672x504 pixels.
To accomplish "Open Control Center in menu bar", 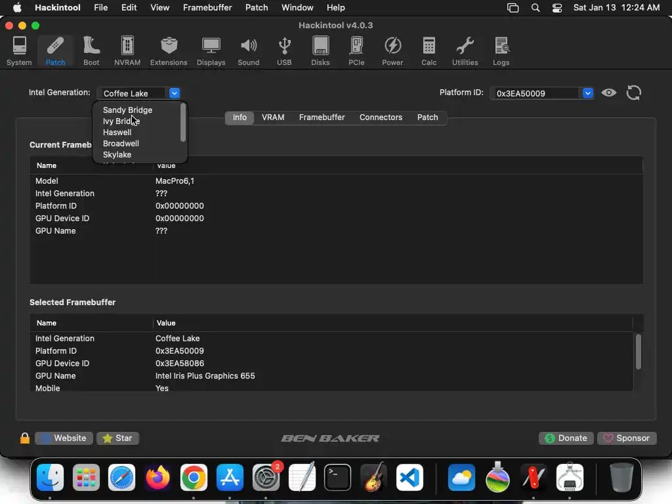I will coord(556,7).
